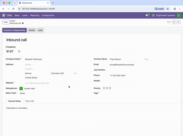Open the Sales menu
The image size is (183, 136).
[x=17, y=15]
